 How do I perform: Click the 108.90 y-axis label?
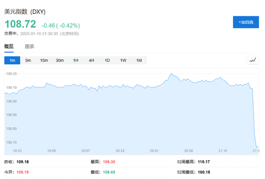(12, 115)
